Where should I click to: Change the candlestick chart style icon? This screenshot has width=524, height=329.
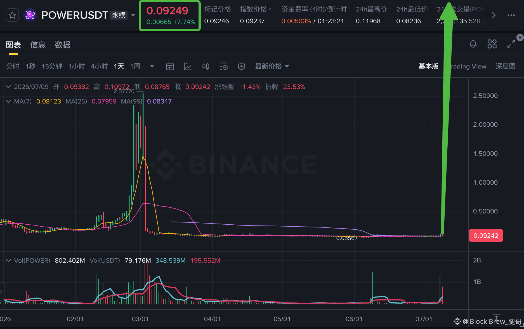click(206, 66)
